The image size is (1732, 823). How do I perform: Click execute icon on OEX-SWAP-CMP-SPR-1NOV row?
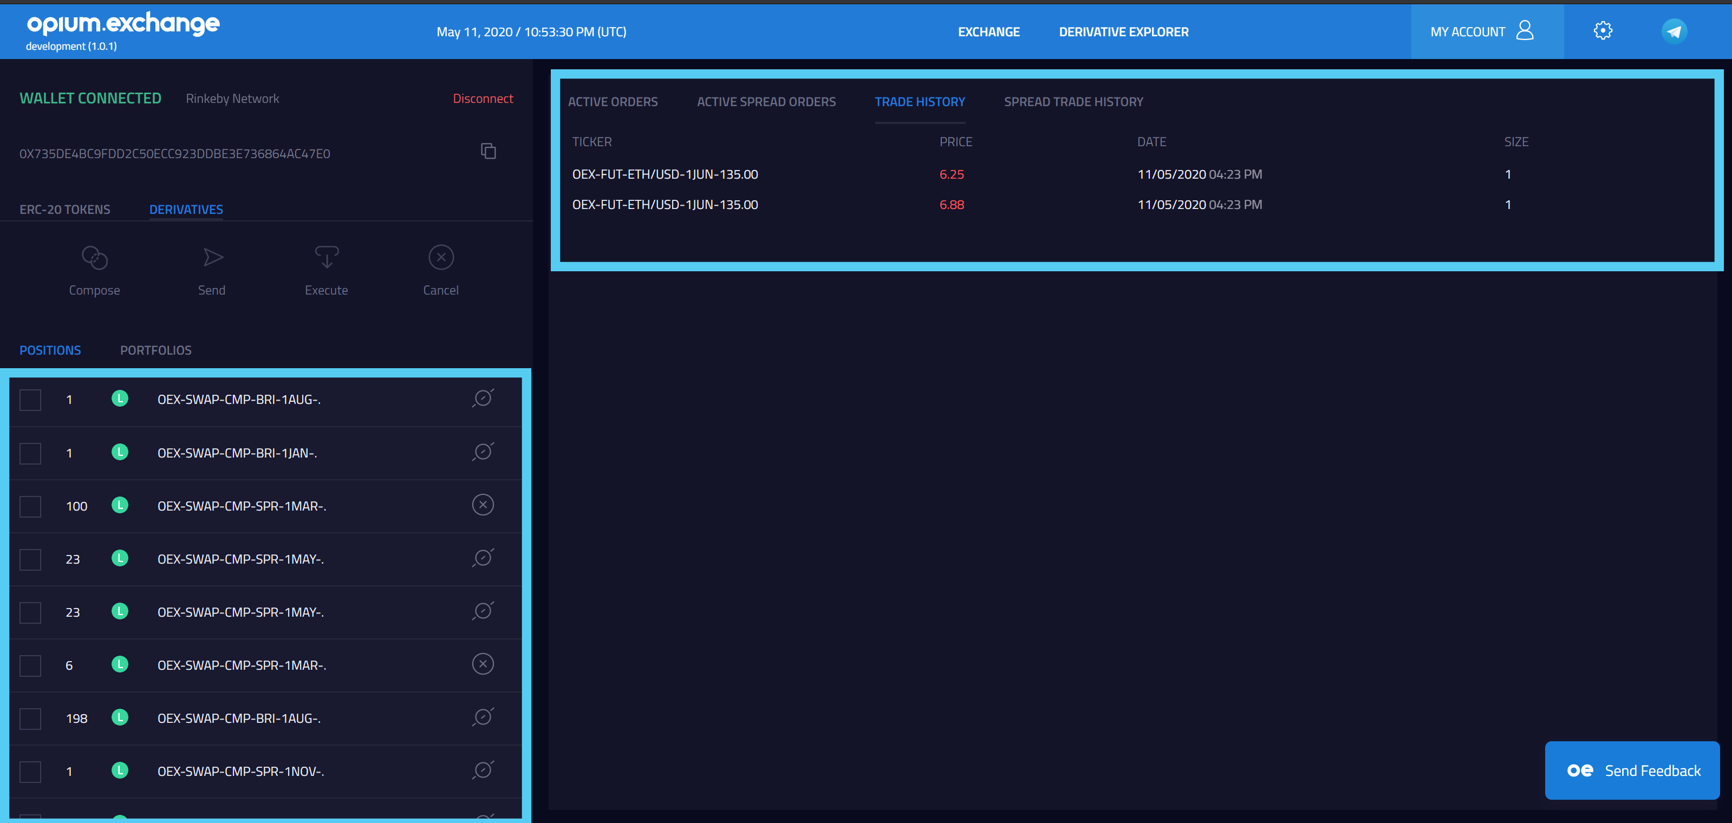(483, 770)
